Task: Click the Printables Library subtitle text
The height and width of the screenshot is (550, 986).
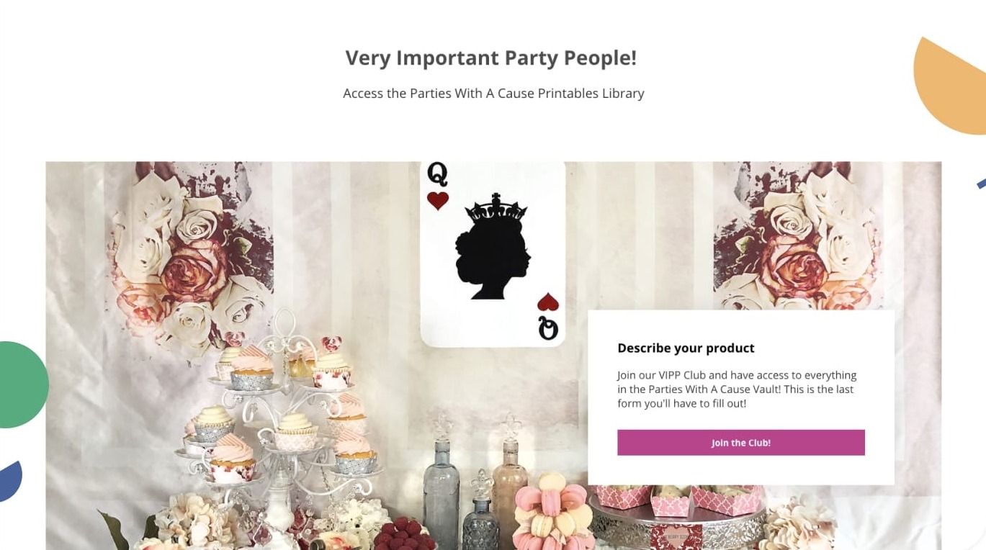Action: (493, 94)
